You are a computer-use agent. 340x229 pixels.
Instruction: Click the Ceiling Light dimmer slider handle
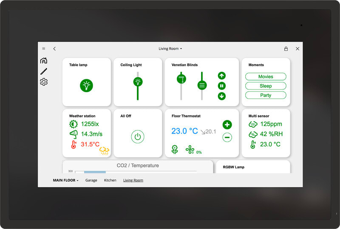(138, 82)
